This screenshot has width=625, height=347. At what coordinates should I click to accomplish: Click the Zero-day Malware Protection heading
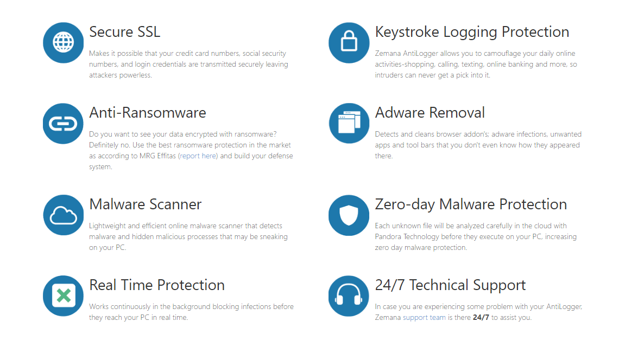click(471, 204)
